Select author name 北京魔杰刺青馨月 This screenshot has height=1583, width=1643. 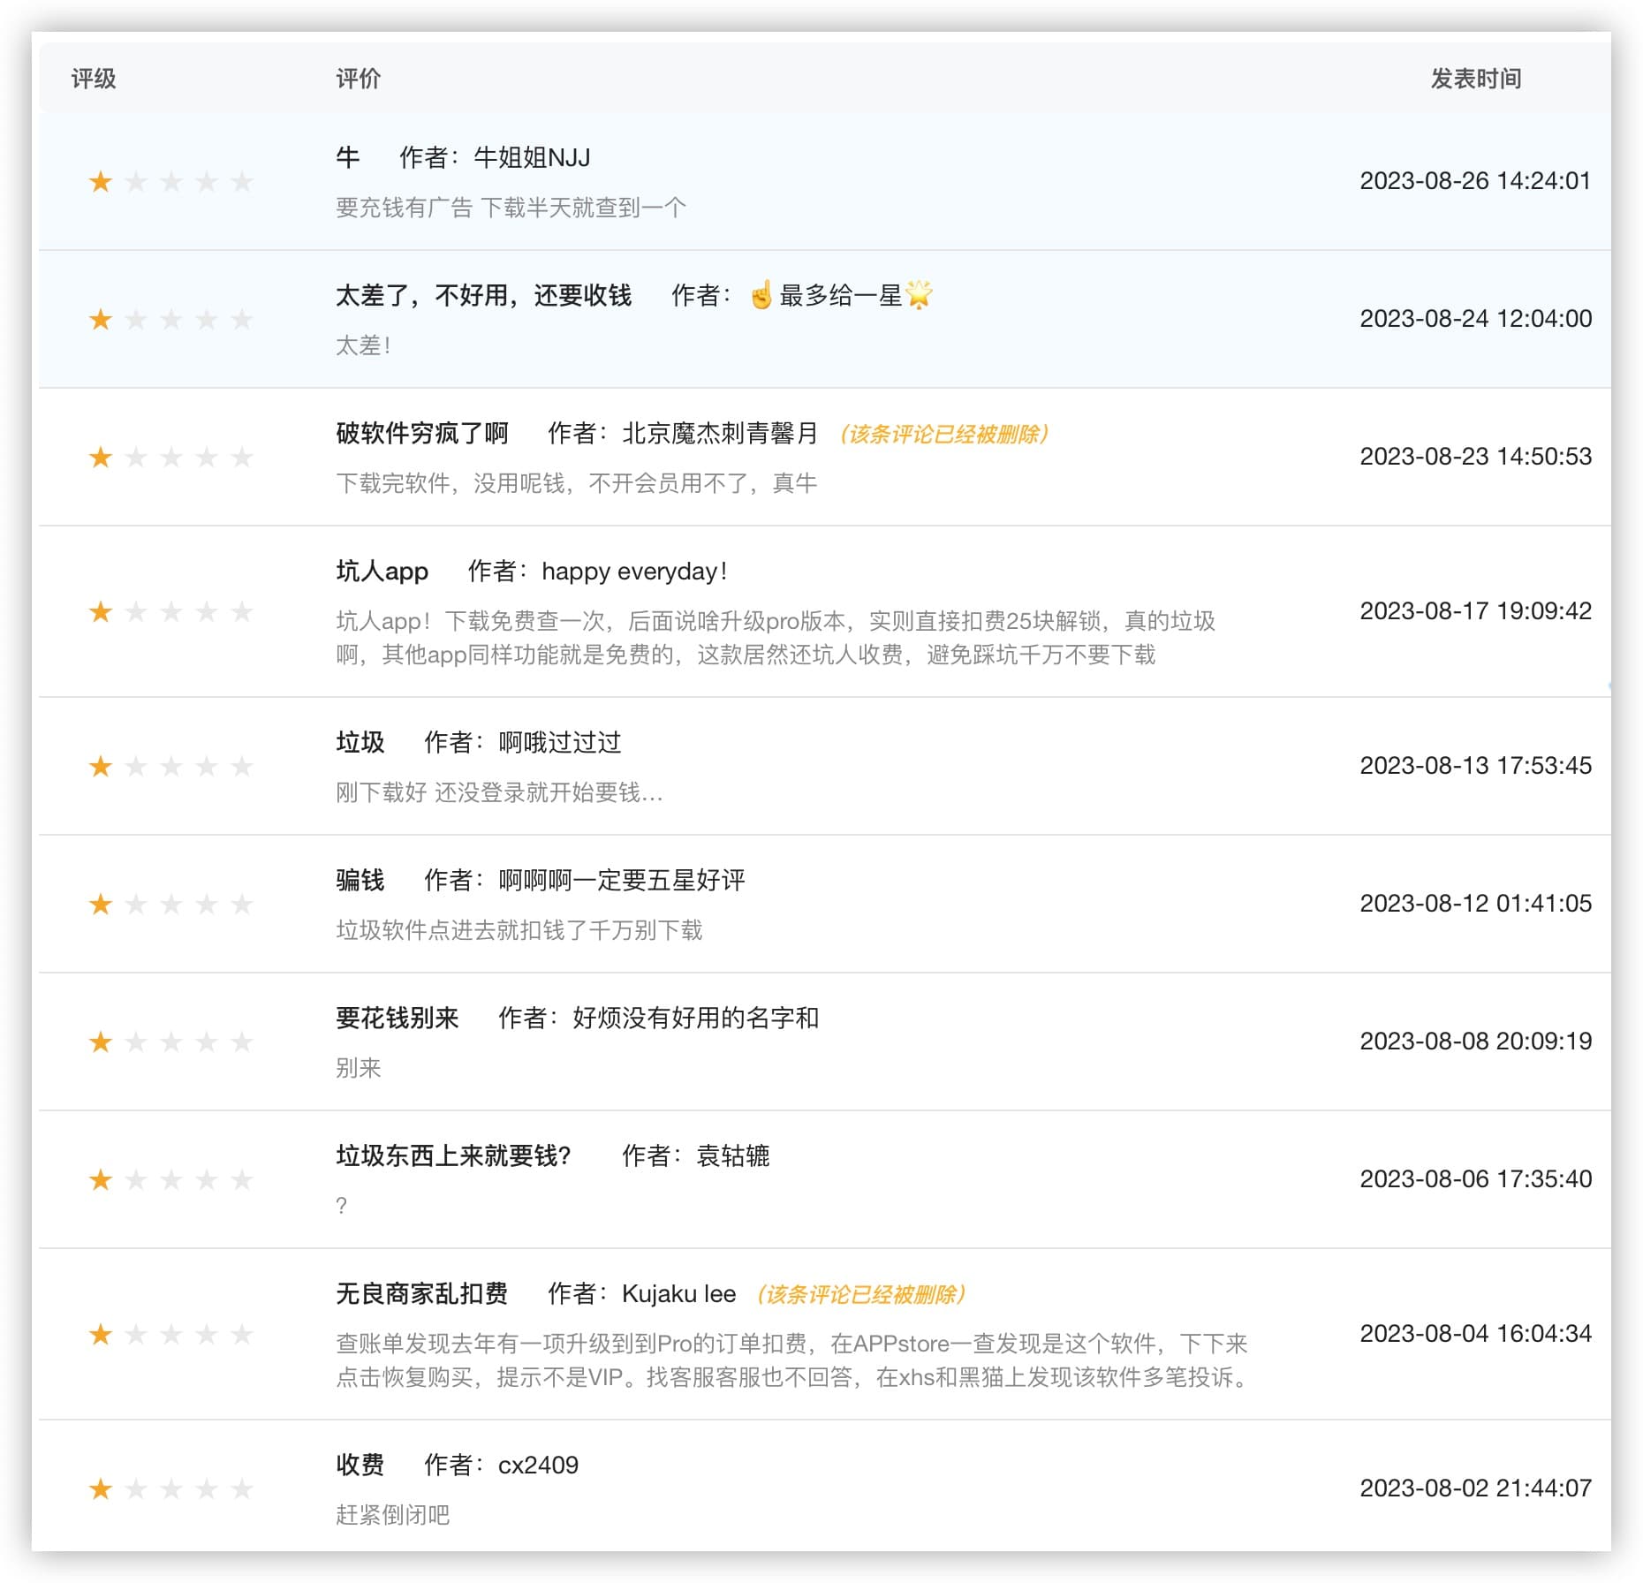point(720,434)
